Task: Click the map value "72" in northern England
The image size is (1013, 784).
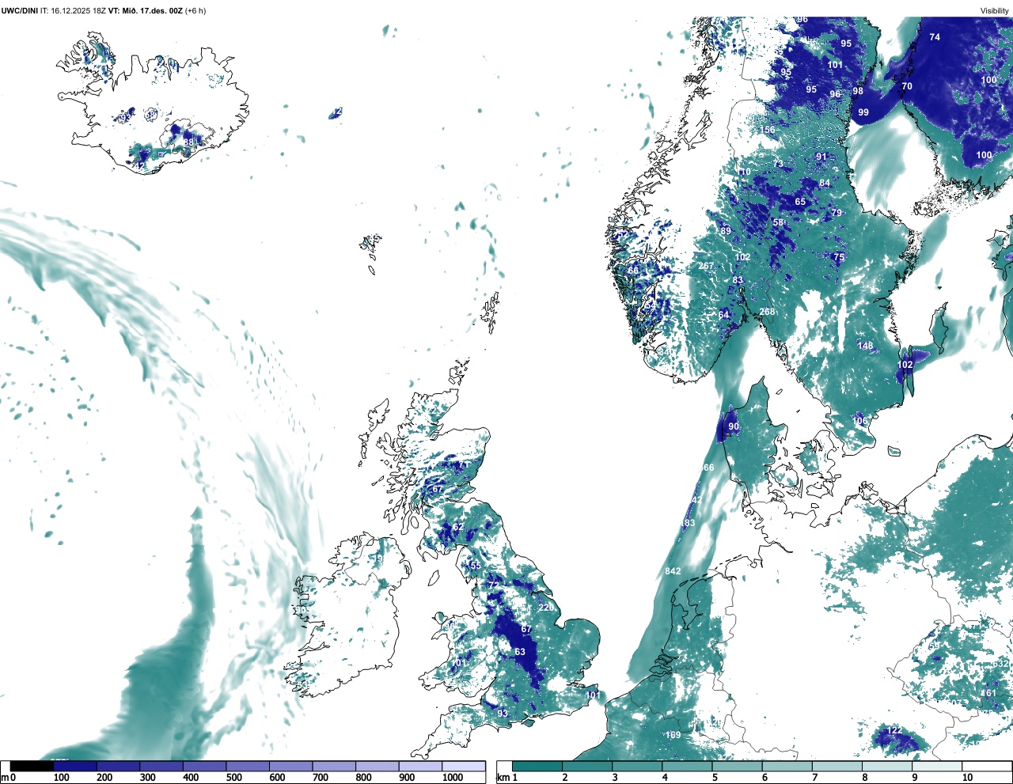Action: coord(494,585)
